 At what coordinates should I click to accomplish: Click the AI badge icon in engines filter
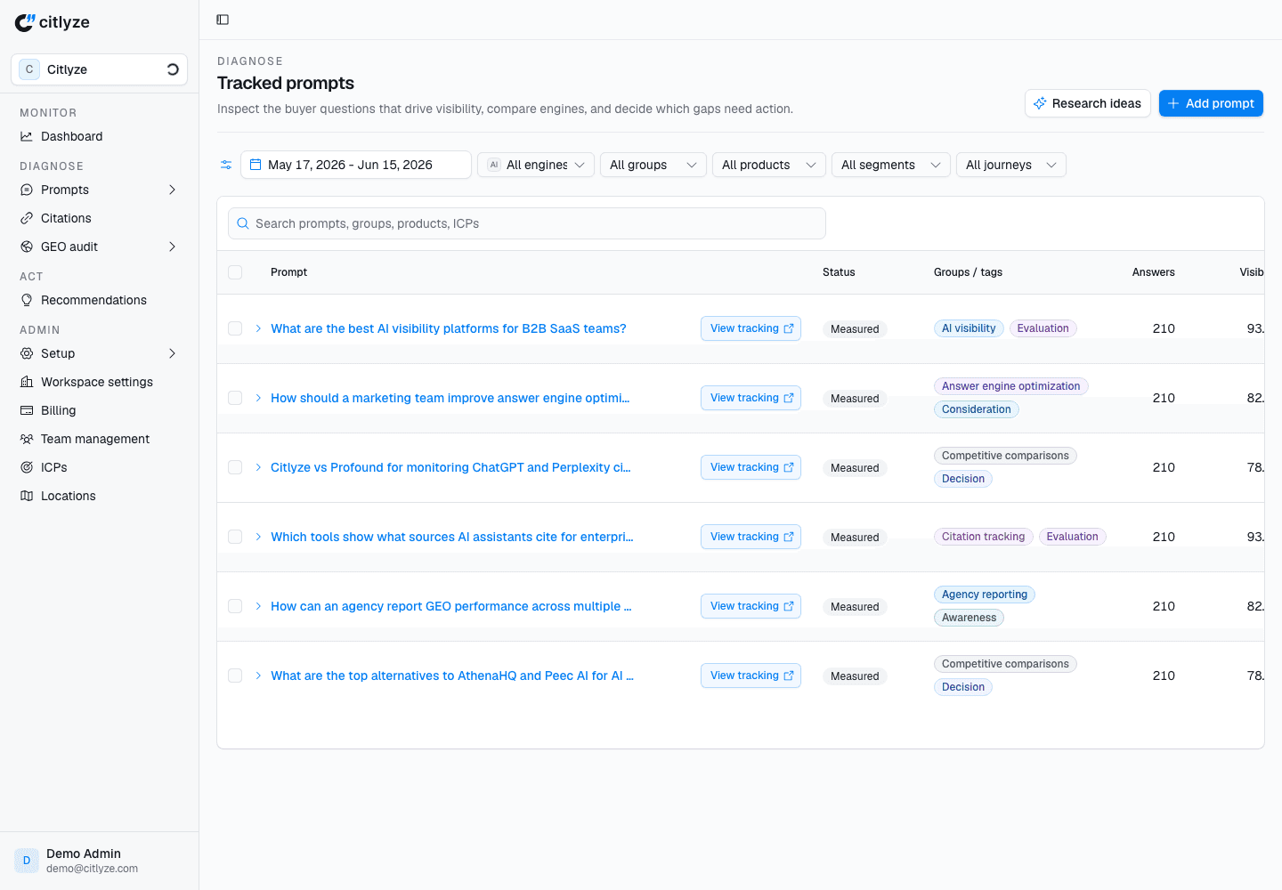(494, 165)
